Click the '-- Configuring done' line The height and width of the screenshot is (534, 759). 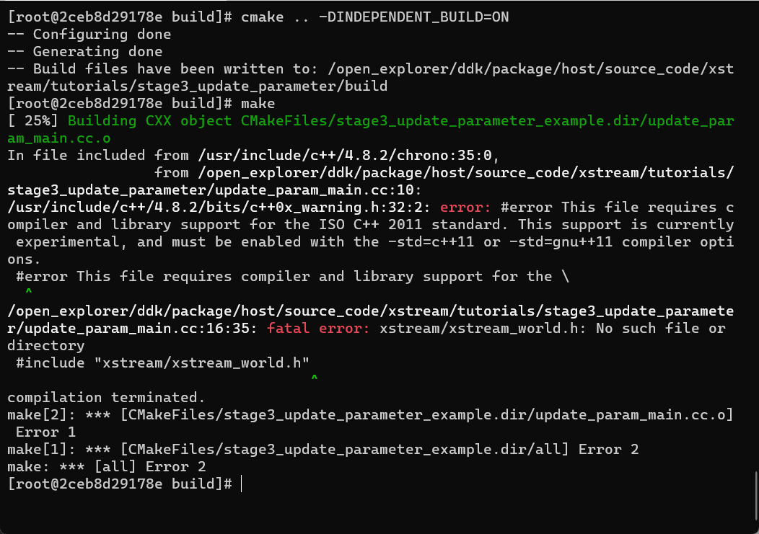click(89, 35)
